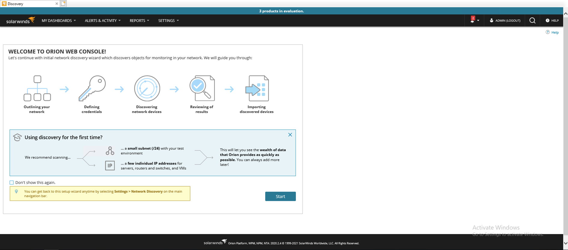Viewport: 568px width, 250px height.
Task: Open a new browser tab
Action: click(x=63, y=4)
